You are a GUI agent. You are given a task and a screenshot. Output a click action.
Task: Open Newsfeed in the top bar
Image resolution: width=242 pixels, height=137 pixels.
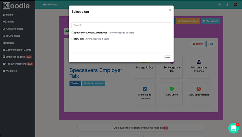(x=50, y=5)
